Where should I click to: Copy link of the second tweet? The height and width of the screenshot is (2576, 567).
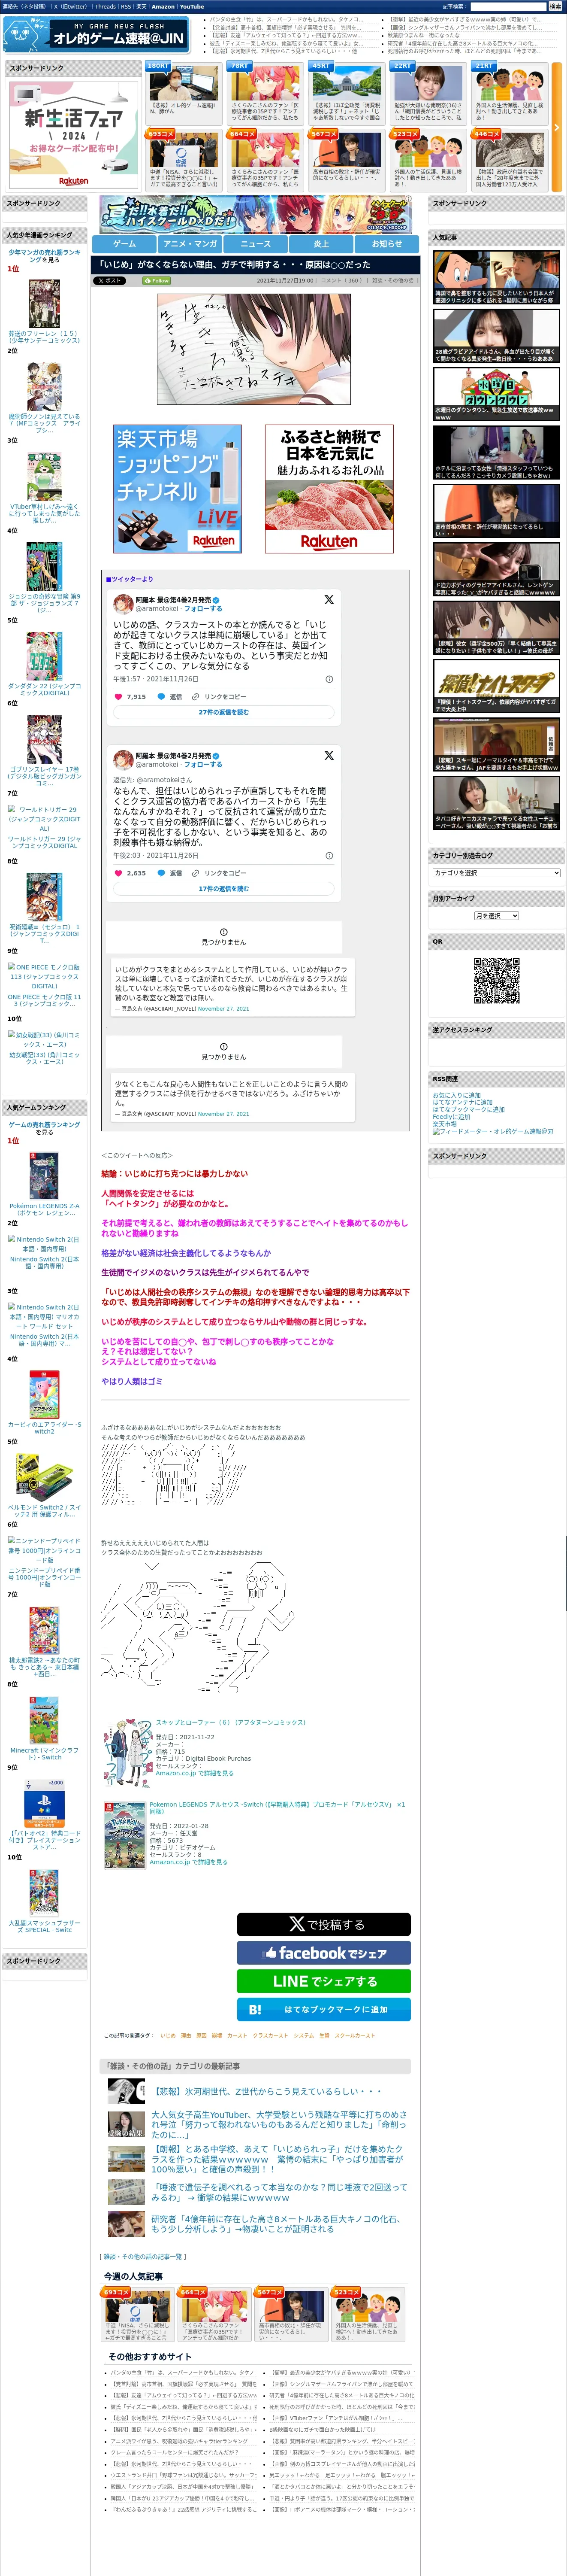click(x=220, y=873)
